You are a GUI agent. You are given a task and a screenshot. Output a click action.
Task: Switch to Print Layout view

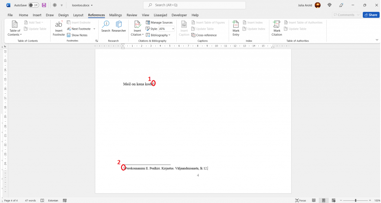(x=324, y=200)
